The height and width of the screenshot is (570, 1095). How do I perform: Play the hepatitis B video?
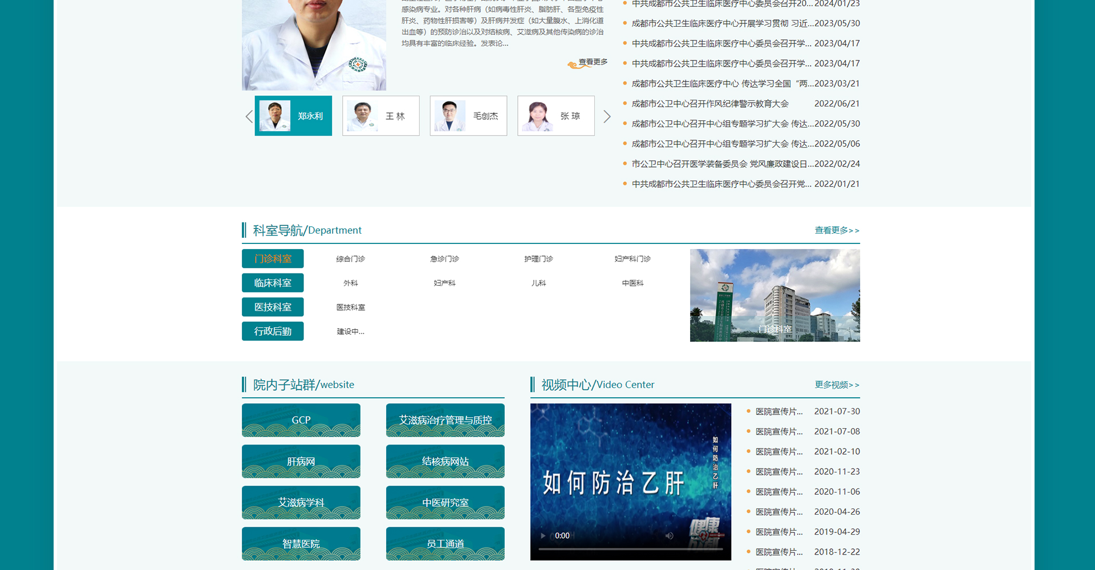tap(543, 536)
